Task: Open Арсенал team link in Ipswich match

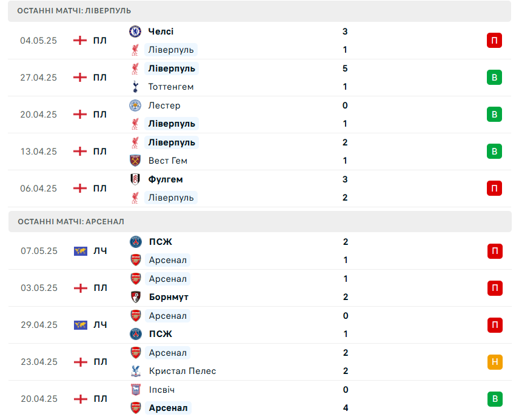Action: pos(168,408)
